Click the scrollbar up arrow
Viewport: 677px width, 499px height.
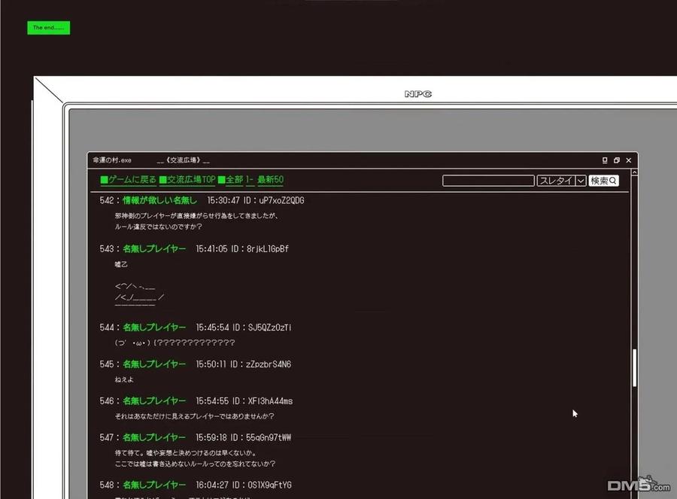(x=634, y=172)
